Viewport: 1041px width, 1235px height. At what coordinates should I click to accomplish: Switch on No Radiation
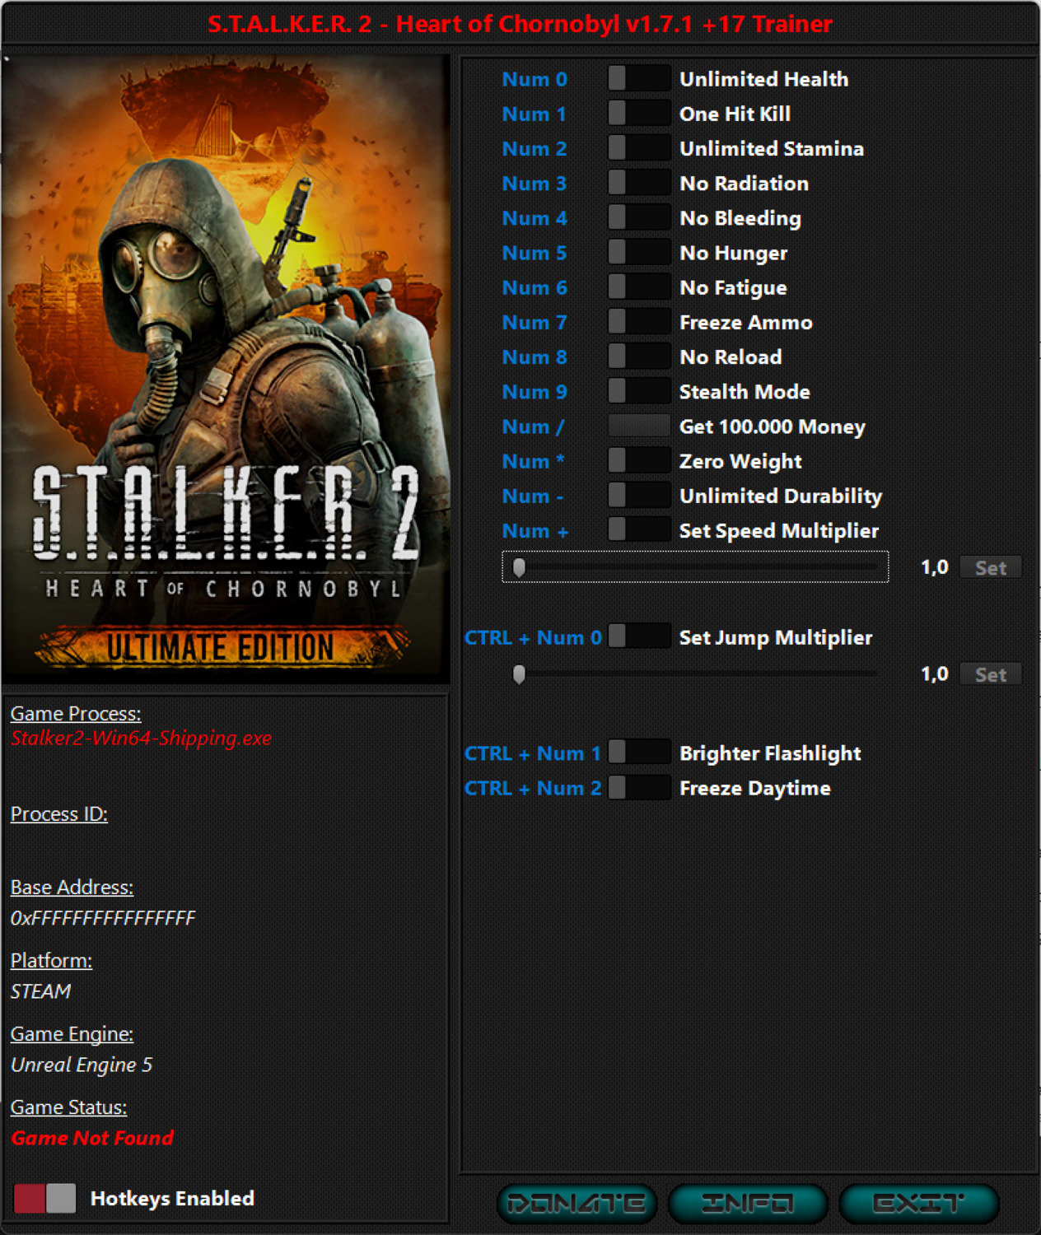[x=638, y=183]
